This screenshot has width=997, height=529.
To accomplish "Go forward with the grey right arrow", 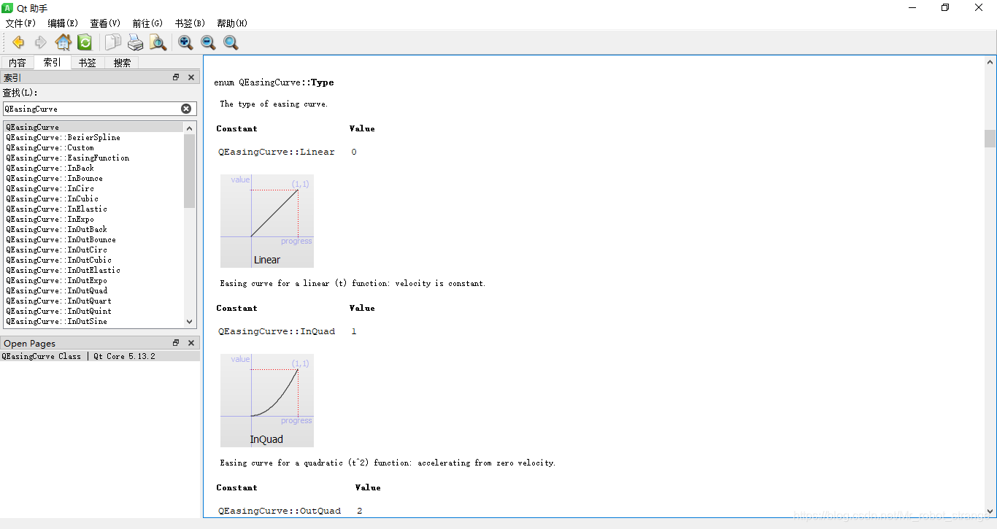I will [x=41, y=42].
